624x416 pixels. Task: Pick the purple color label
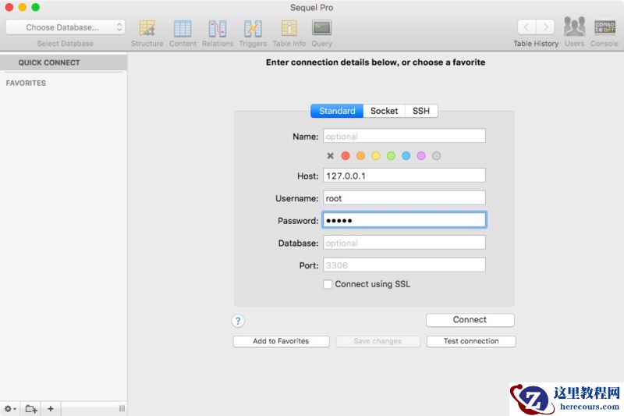pyautogui.click(x=421, y=155)
